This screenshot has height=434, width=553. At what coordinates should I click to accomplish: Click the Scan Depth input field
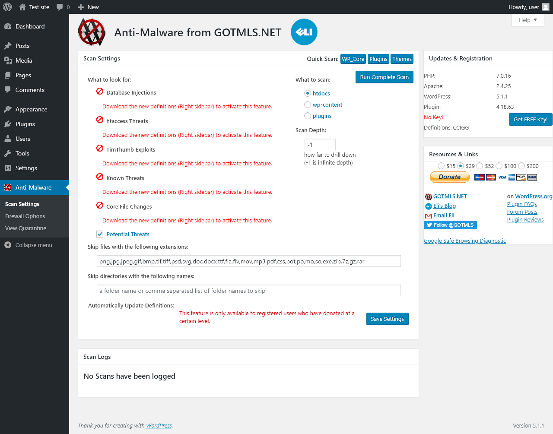click(x=320, y=145)
